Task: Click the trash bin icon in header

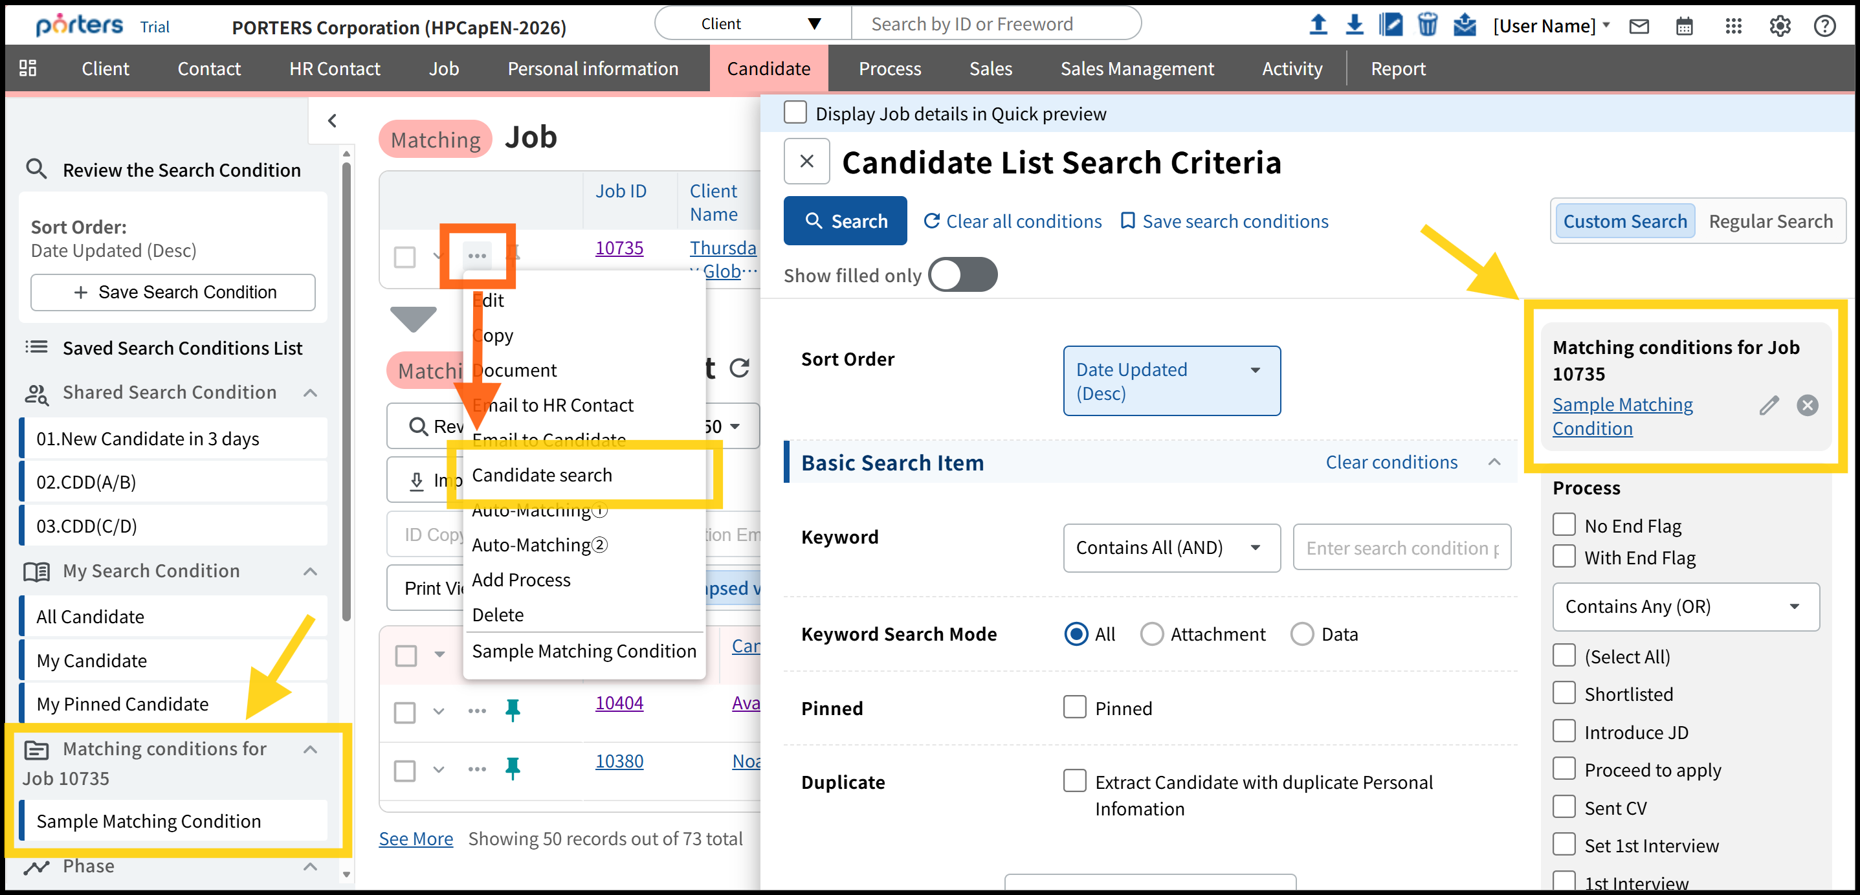Action: click(x=1427, y=25)
